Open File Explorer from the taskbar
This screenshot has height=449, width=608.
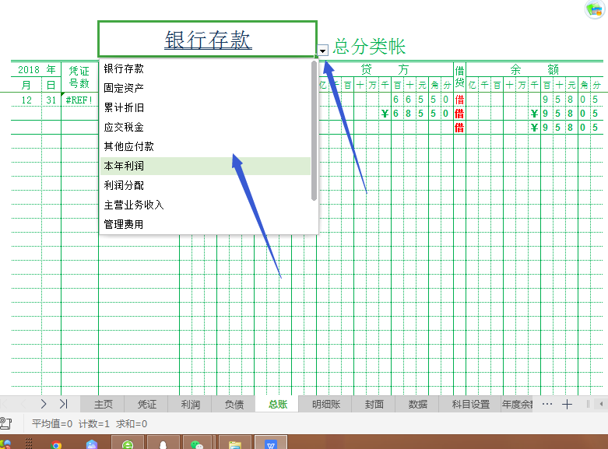tap(235, 444)
